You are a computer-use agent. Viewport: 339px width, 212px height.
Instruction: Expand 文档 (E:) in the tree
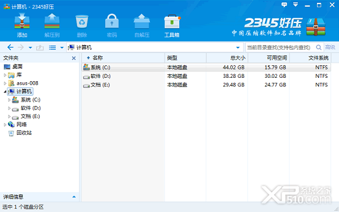[9, 117]
